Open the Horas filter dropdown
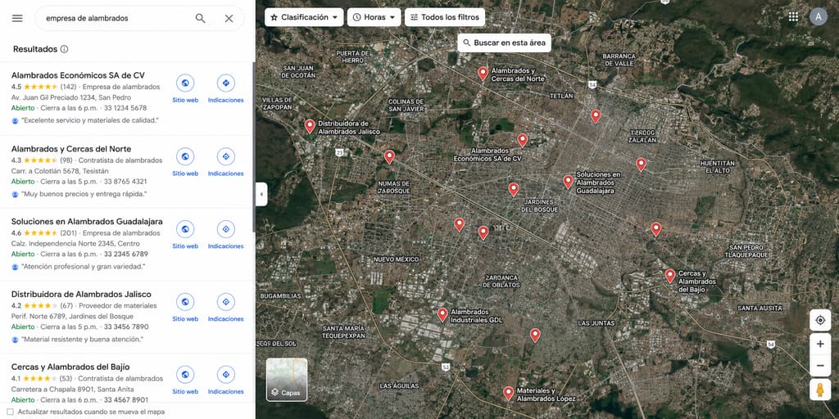Screen dimensions: 839x419 pyautogui.click(x=374, y=17)
